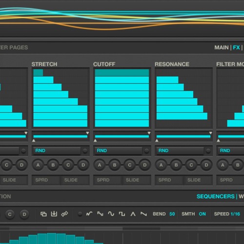Click the darker top step in Stretch sequencer
The height and width of the screenshot is (244, 244).
[38, 73]
